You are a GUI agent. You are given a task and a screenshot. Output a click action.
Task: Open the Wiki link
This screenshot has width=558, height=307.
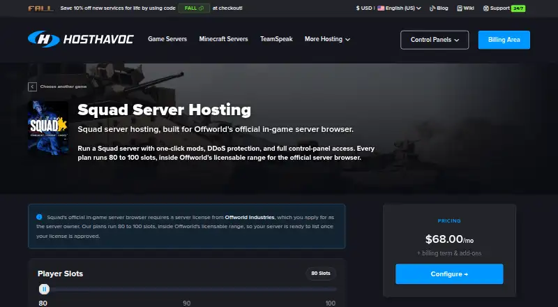(465, 8)
